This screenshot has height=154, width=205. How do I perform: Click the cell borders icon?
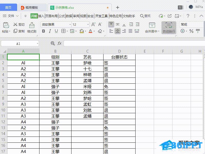[63, 31]
